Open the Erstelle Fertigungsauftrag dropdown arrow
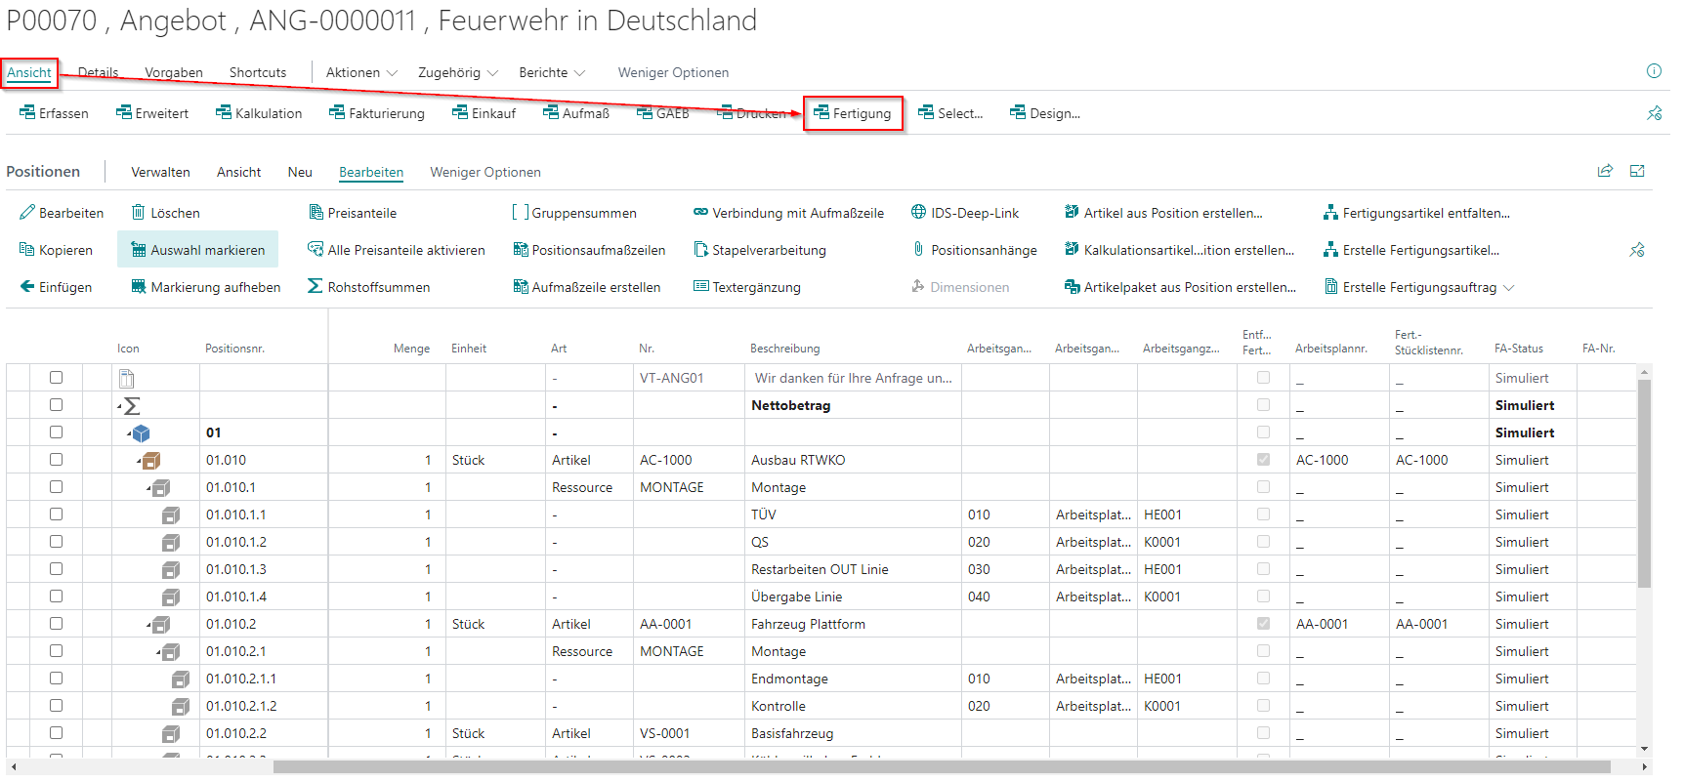1684x782 pixels. pyautogui.click(x=1508, y=288)
